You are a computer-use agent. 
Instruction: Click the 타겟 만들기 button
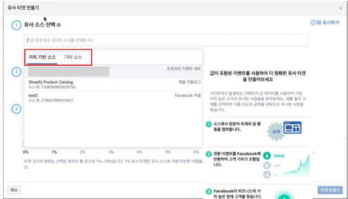[330, 190]
